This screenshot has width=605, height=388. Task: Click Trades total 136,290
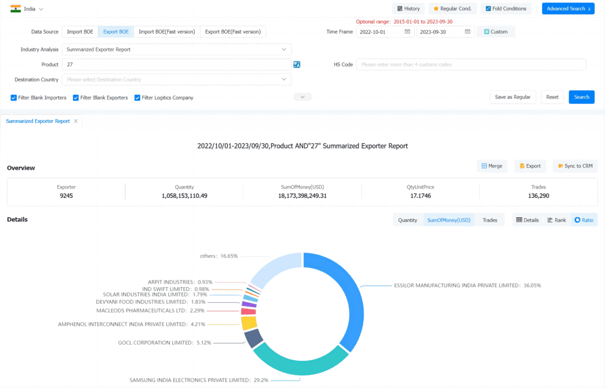pos(538,196)
